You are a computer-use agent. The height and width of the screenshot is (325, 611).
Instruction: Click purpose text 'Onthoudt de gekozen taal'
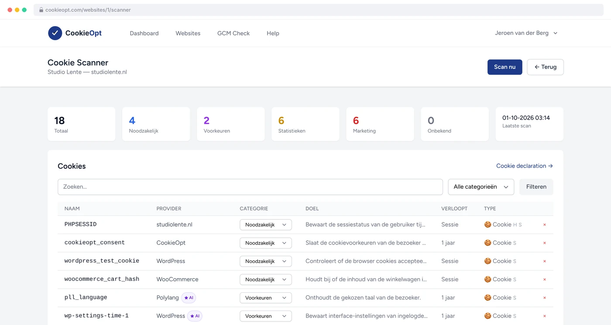[x=363, y=298]
